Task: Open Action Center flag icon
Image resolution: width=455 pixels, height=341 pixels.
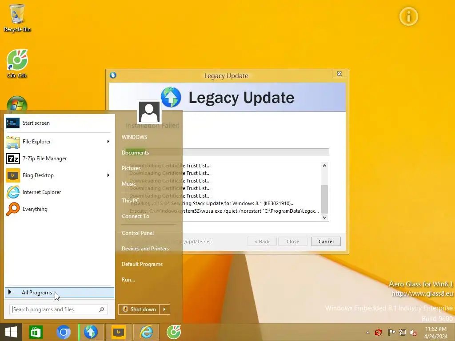Action: 391,332
